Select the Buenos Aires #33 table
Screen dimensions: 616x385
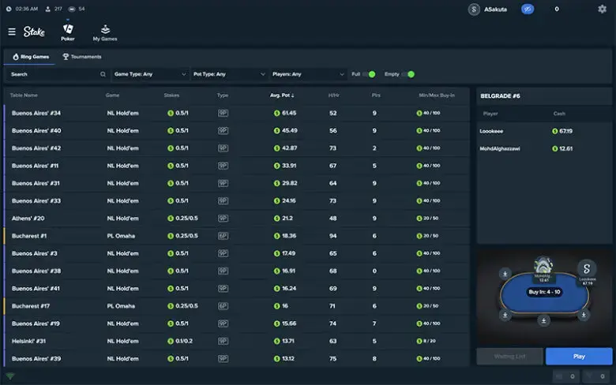[x=237, y=201]
